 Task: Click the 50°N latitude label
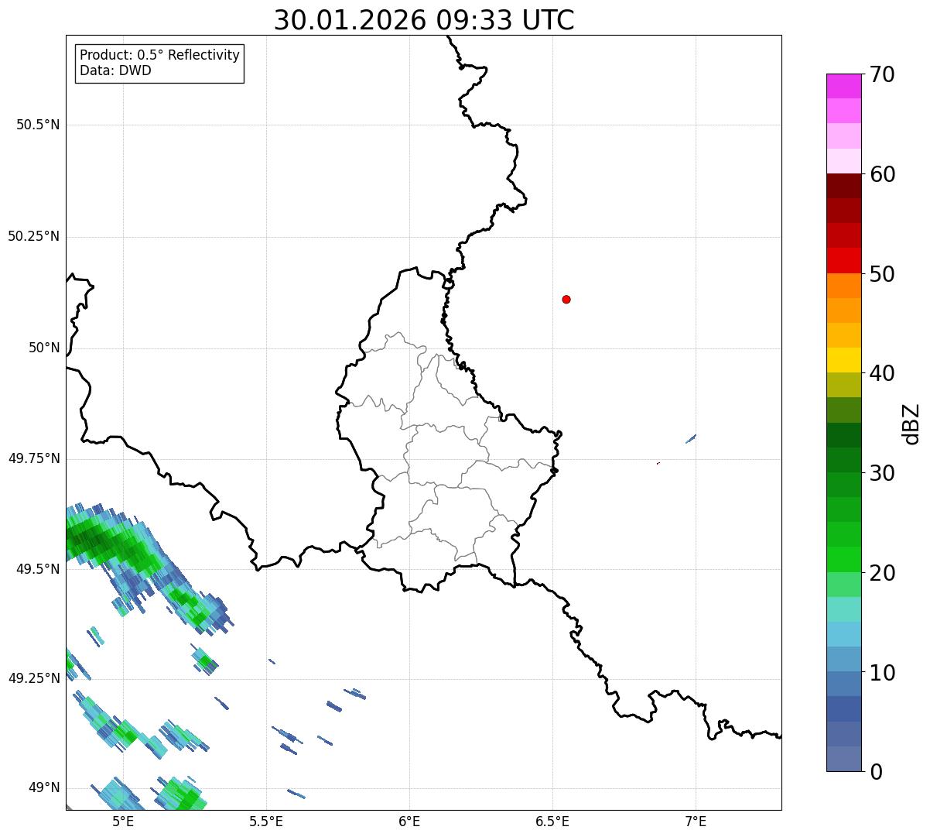point(44,348)
